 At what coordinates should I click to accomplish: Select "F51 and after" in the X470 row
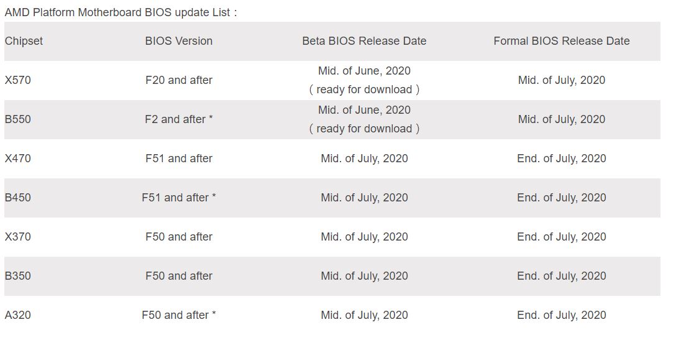pos(179,159)
